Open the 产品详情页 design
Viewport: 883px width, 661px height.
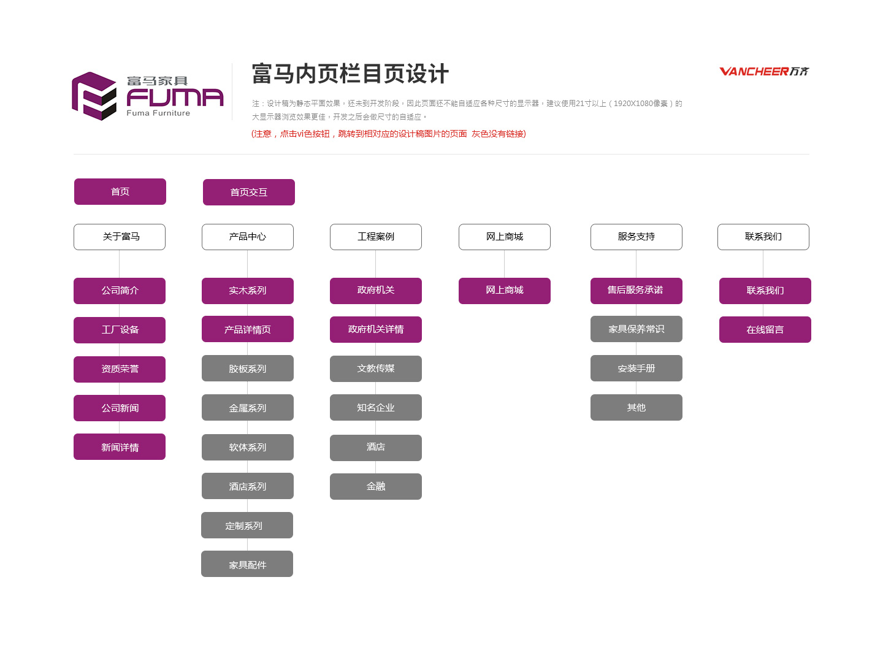(248, 329)
